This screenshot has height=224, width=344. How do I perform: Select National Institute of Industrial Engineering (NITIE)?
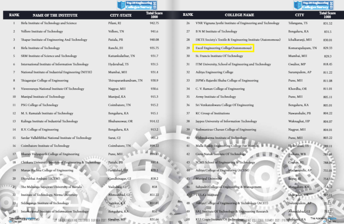pos(56,72)
